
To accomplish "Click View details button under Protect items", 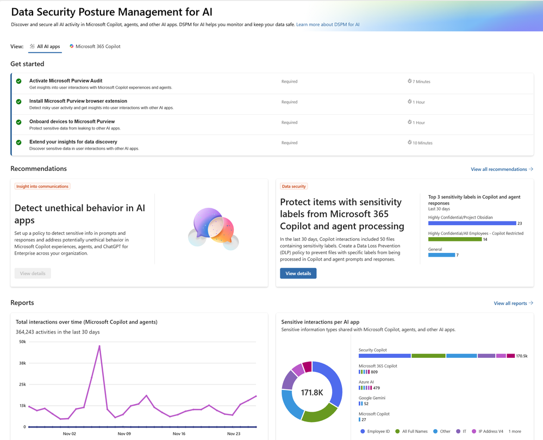I will point(298,274).
